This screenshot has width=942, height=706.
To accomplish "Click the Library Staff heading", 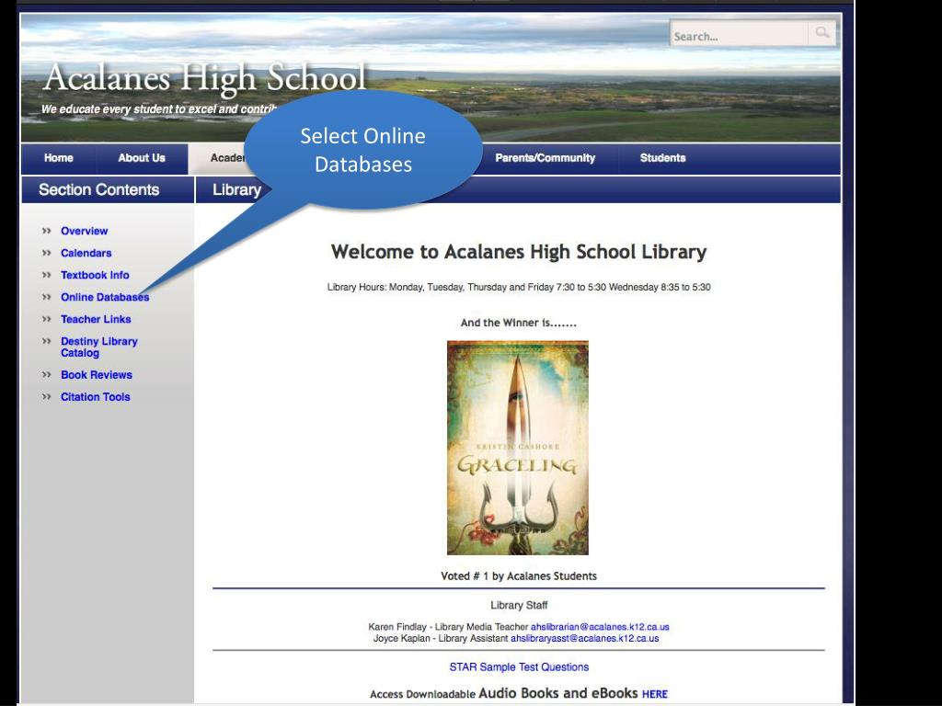I will point(519,605).
